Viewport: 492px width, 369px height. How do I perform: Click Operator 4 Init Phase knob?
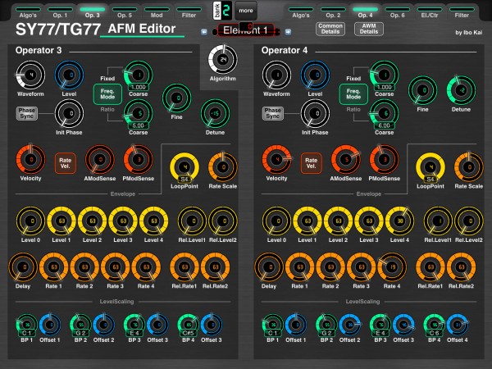(315, 114)
